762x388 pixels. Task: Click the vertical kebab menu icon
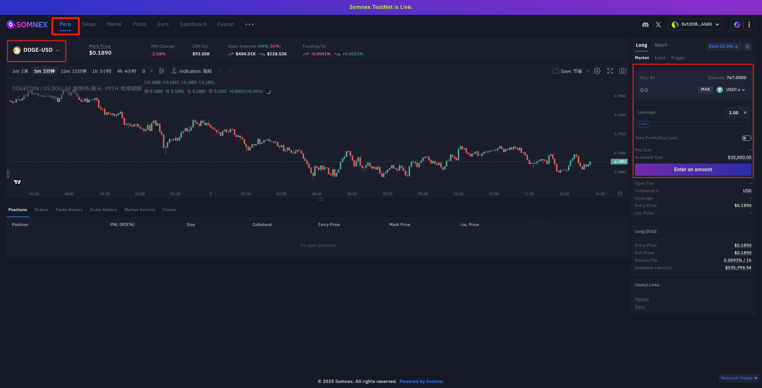pyautogui.click(x=749, y=24)
